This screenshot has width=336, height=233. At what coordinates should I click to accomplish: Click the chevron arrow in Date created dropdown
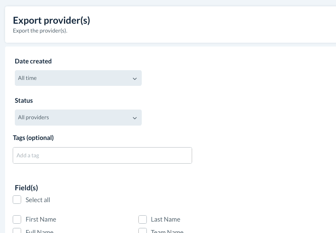click(x=135, y=79)
